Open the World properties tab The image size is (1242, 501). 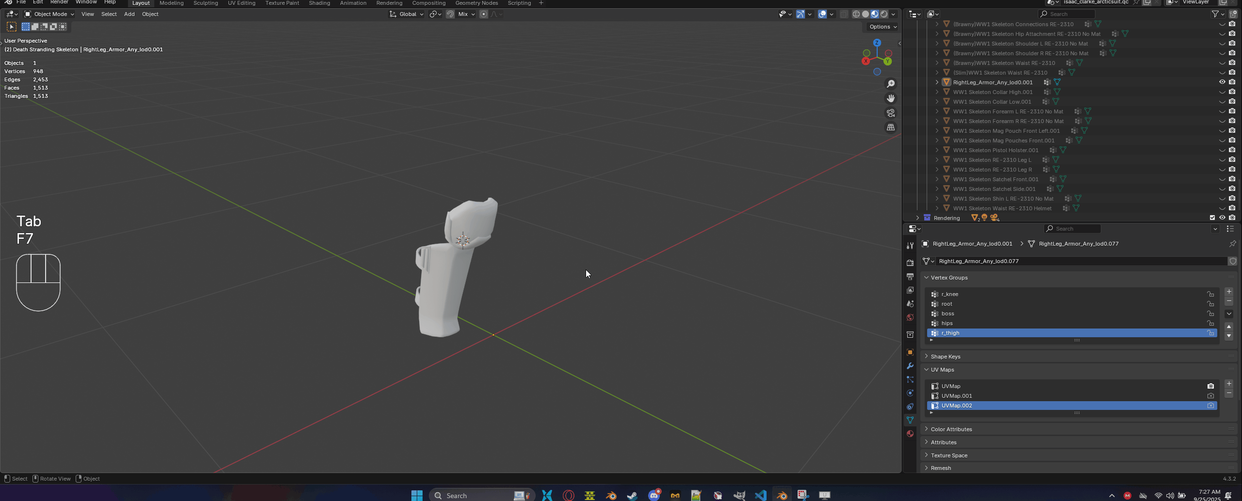(910, 317)
